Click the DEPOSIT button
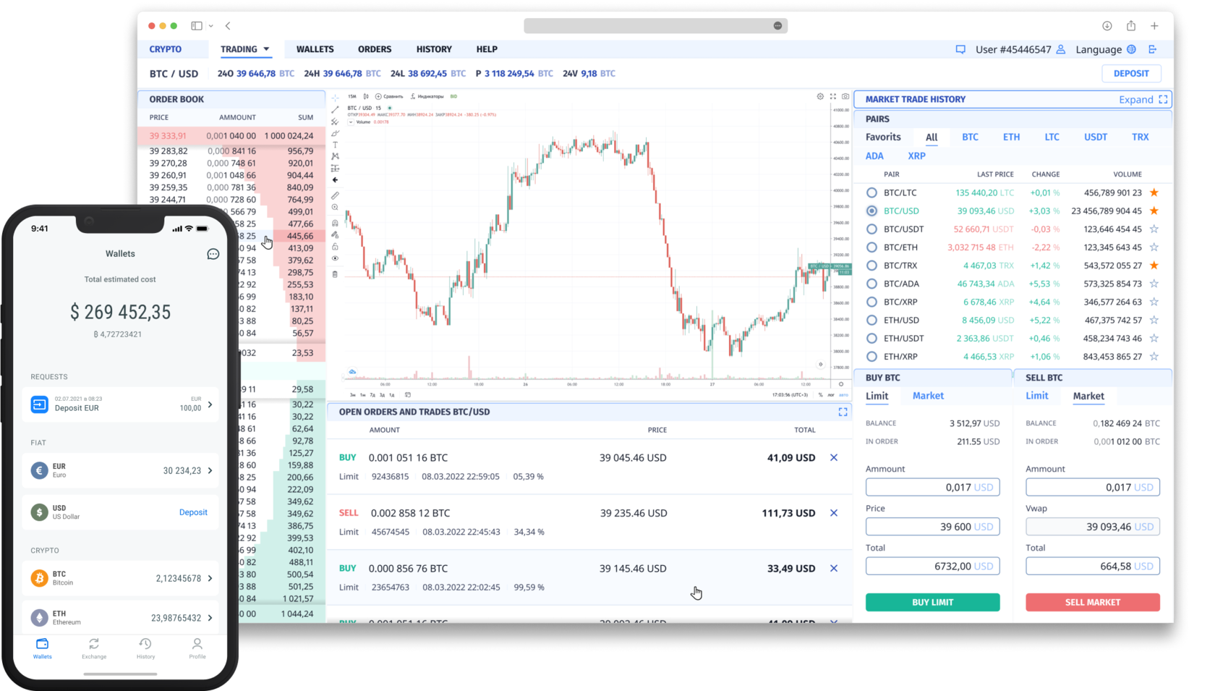The width and height of the screenshot is (1215, 691). [x=1131, y=73]
